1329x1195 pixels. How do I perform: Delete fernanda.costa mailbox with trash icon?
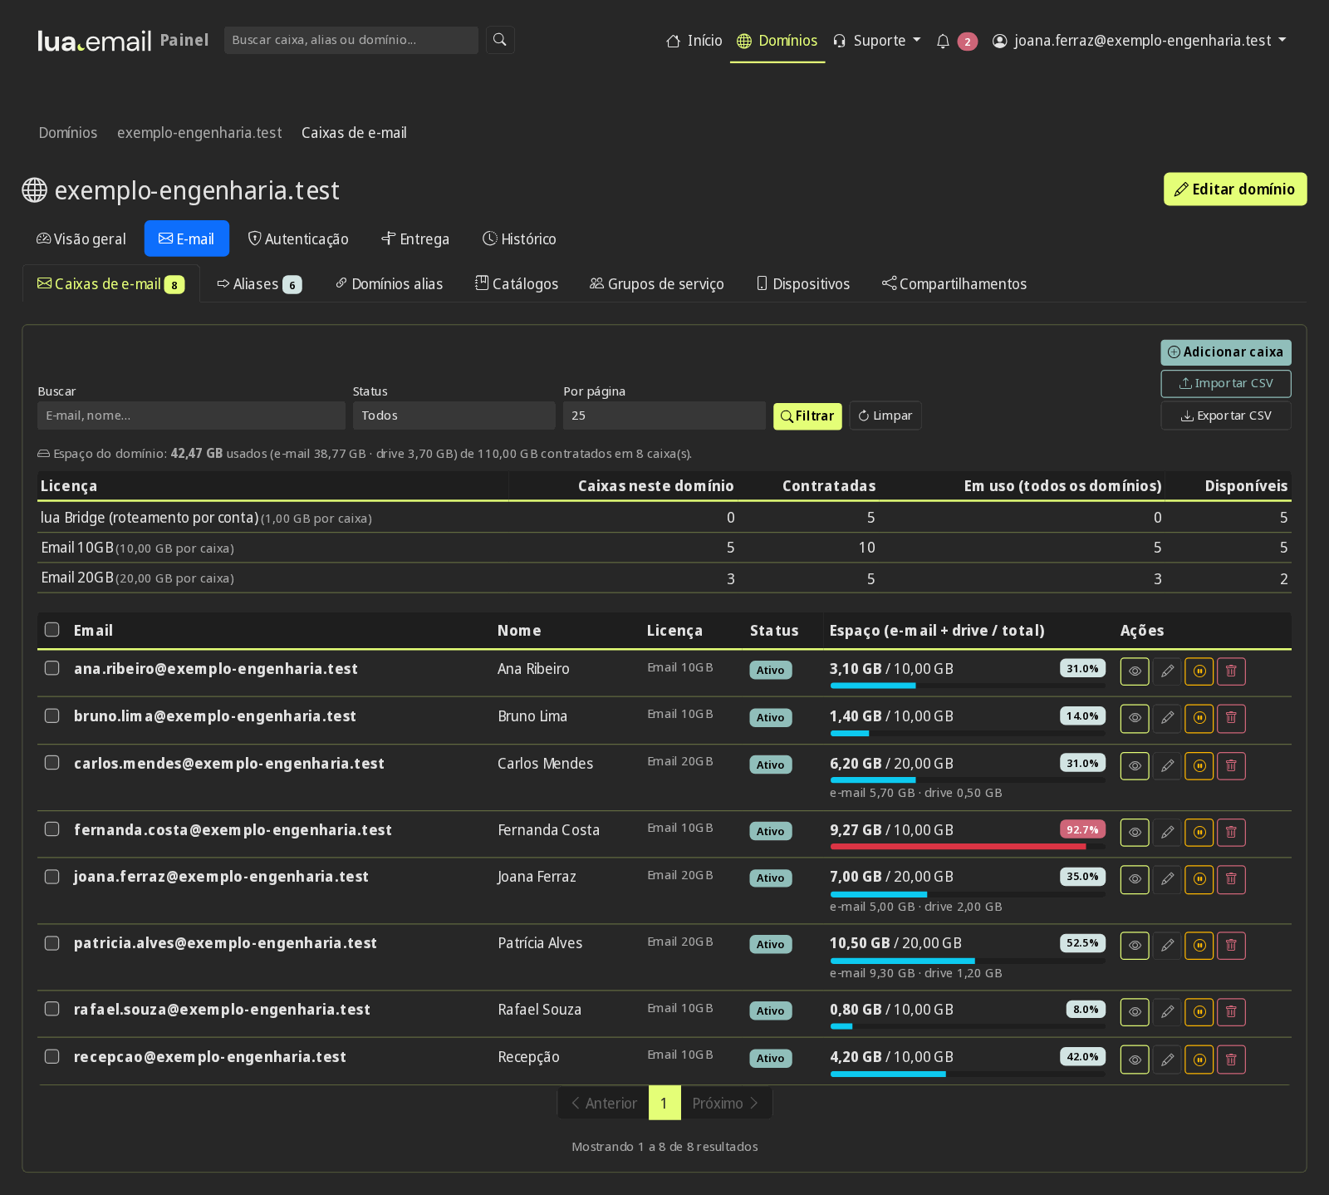click(1232, 832)
